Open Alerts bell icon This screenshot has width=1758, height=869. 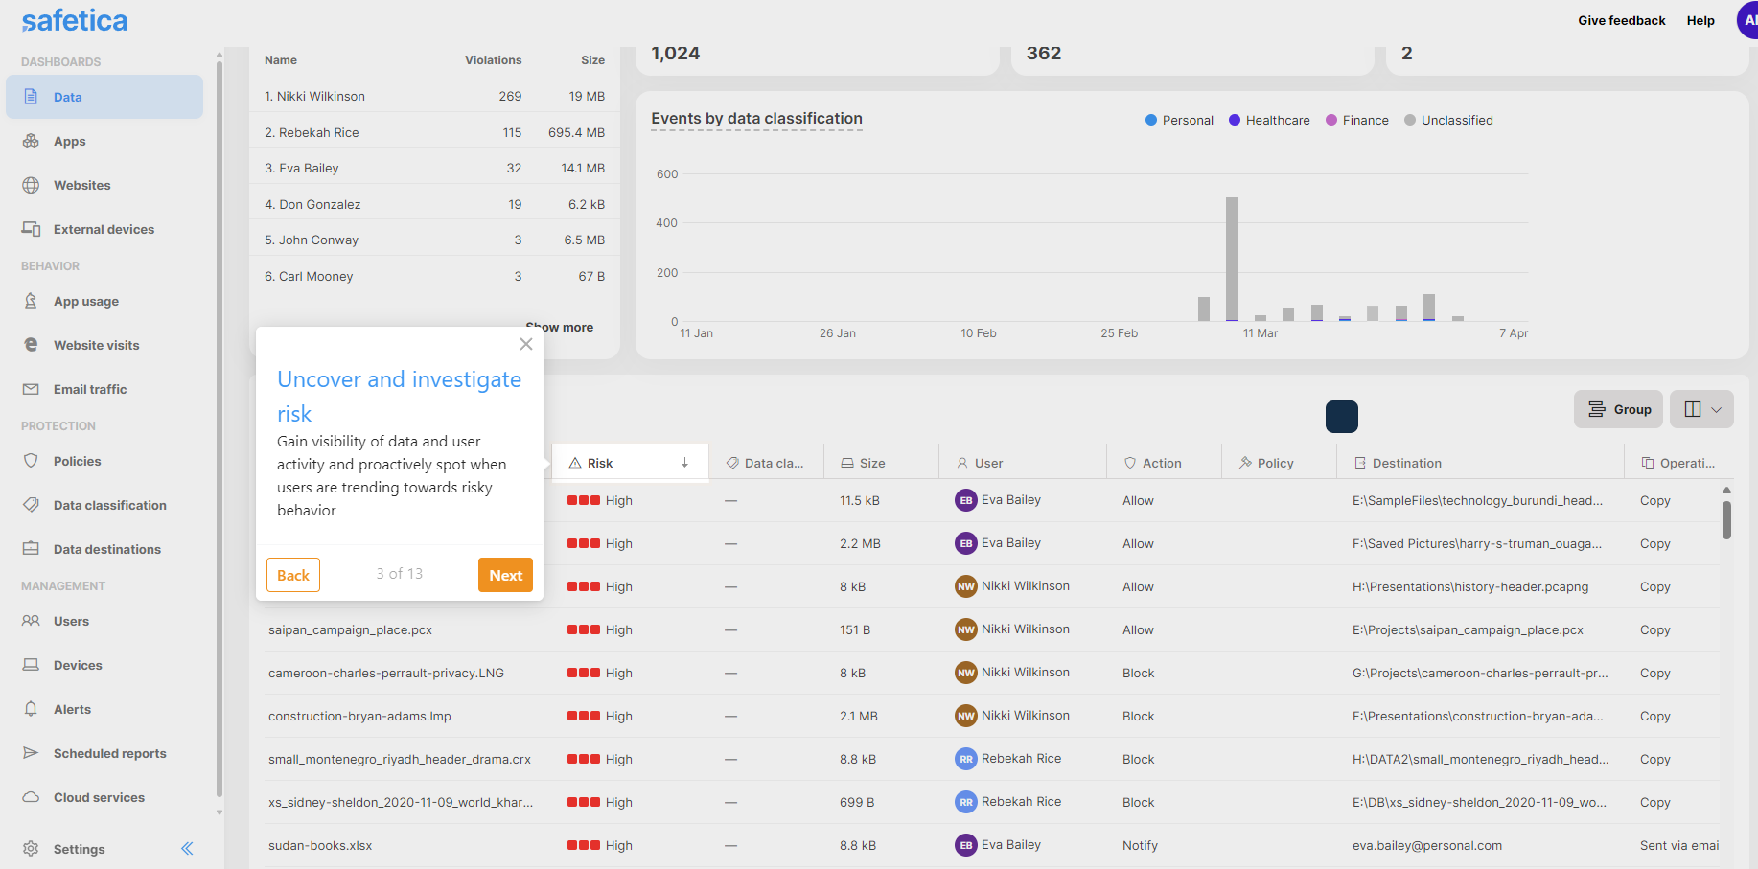click(31, 709)
